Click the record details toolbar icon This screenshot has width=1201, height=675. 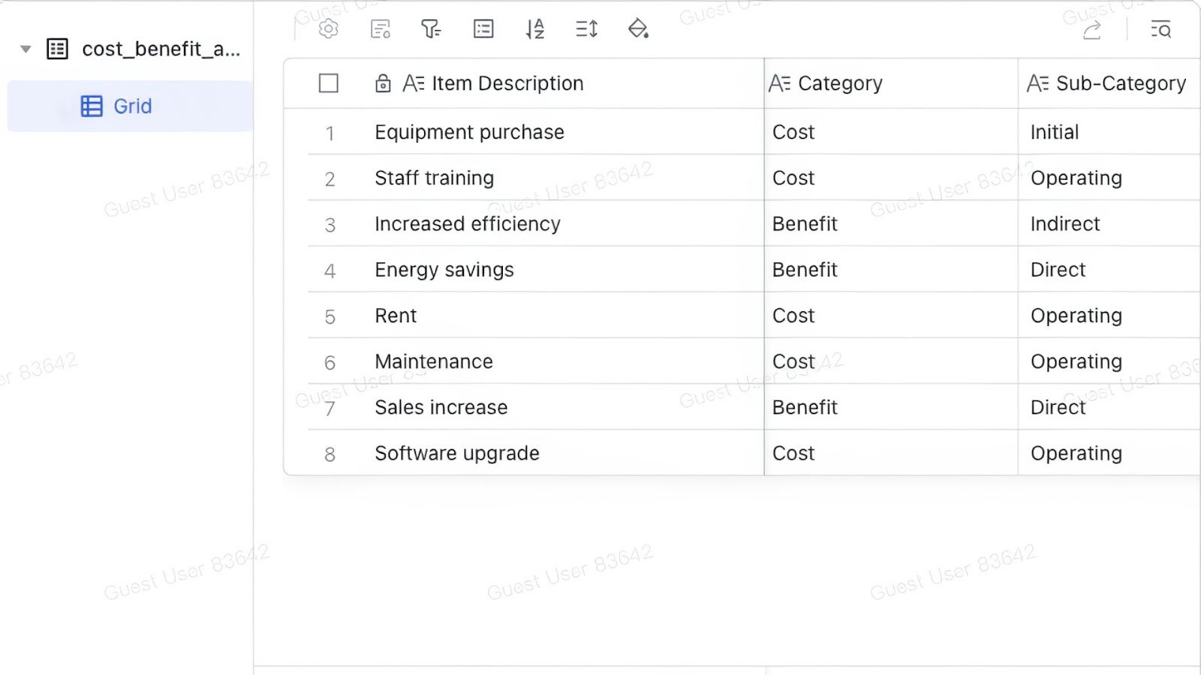click(379, 29)
